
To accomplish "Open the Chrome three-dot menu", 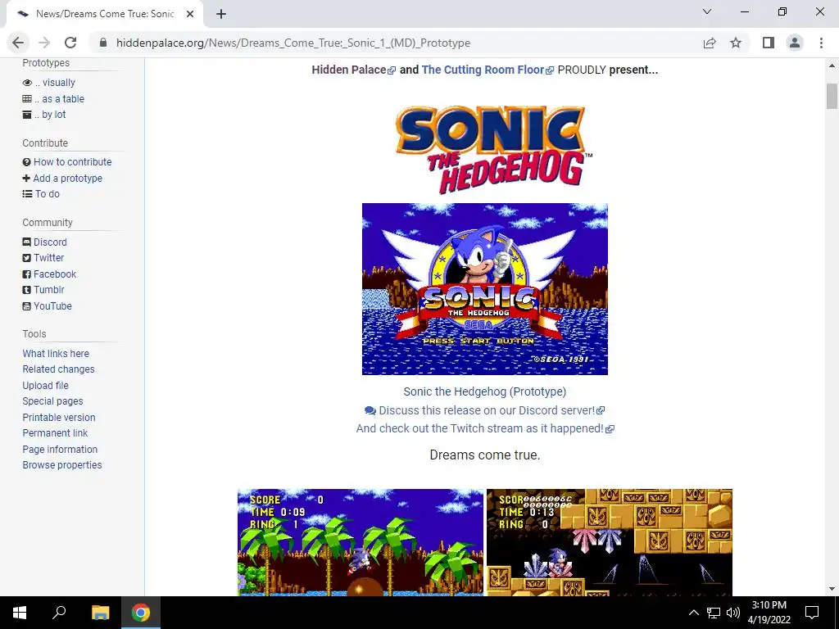I will 821,43.
